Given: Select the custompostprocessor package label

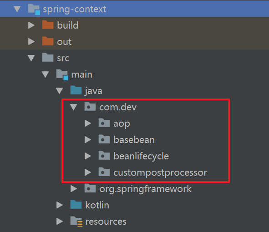Looking at the screenshot, I should tap(160, 173).
